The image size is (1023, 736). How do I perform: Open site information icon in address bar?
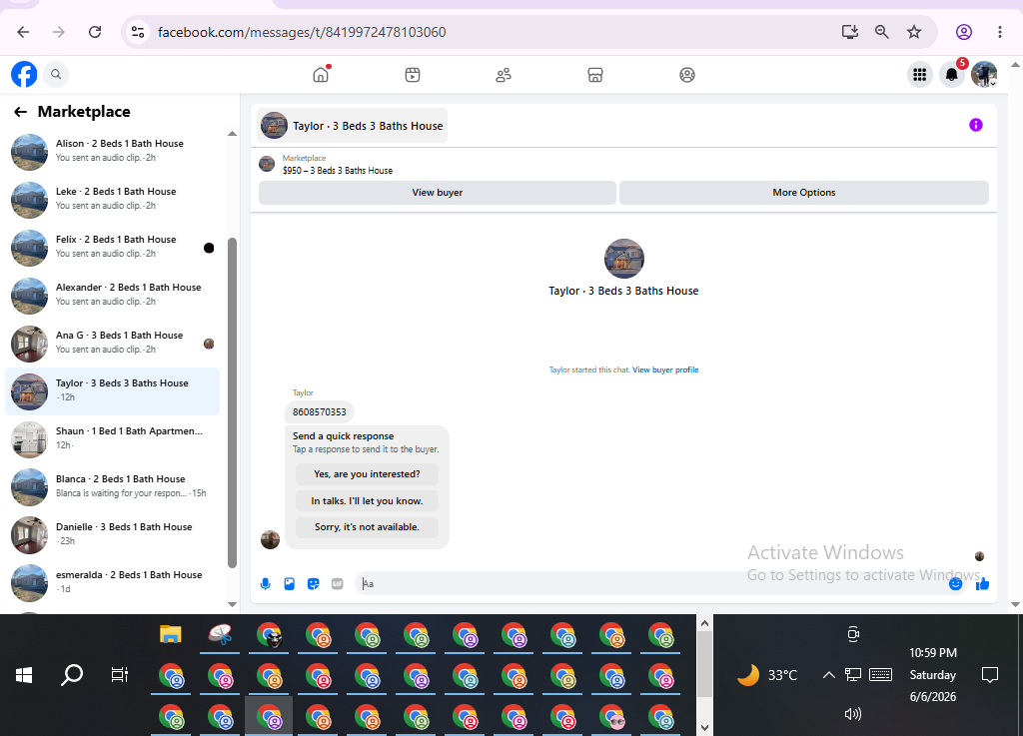[x=138, y=32]
